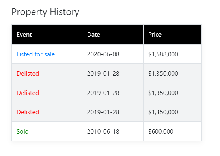Select the $600,000 price cell
The height and width of the screenshot is (156, 220).
172,131
